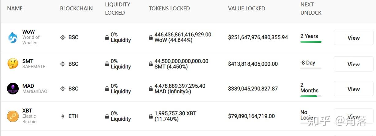Click the 2 Years unlock progress bar
This screenshot has height=136, width=376.
tap(311, 42)
